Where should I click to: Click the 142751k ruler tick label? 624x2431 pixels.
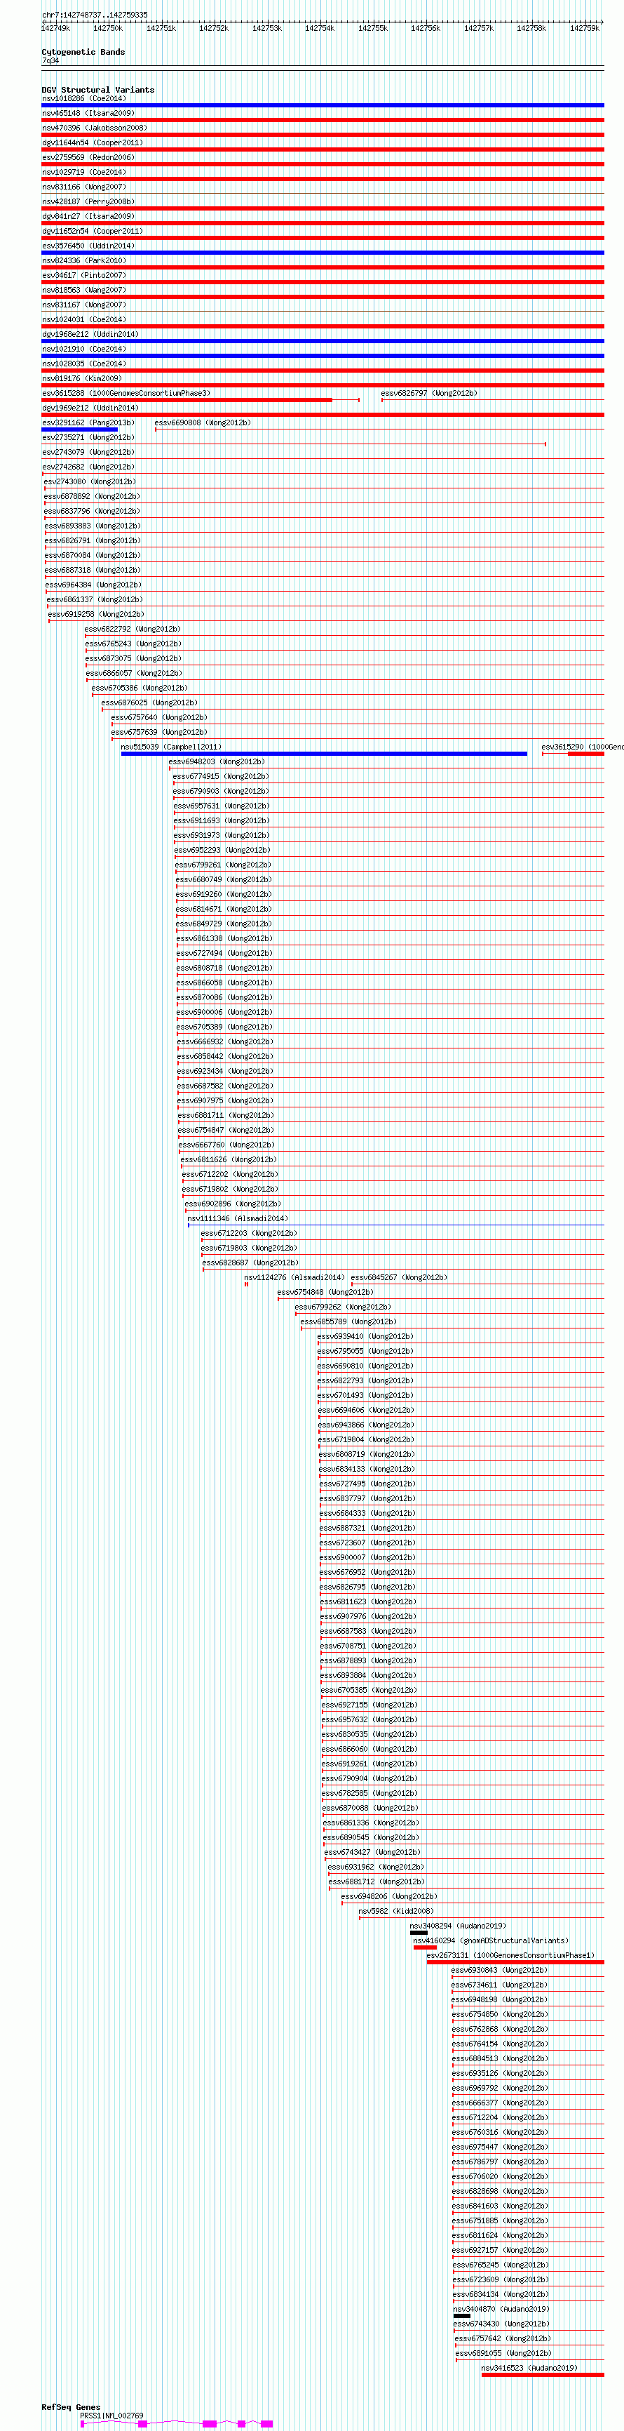point(161,29)
